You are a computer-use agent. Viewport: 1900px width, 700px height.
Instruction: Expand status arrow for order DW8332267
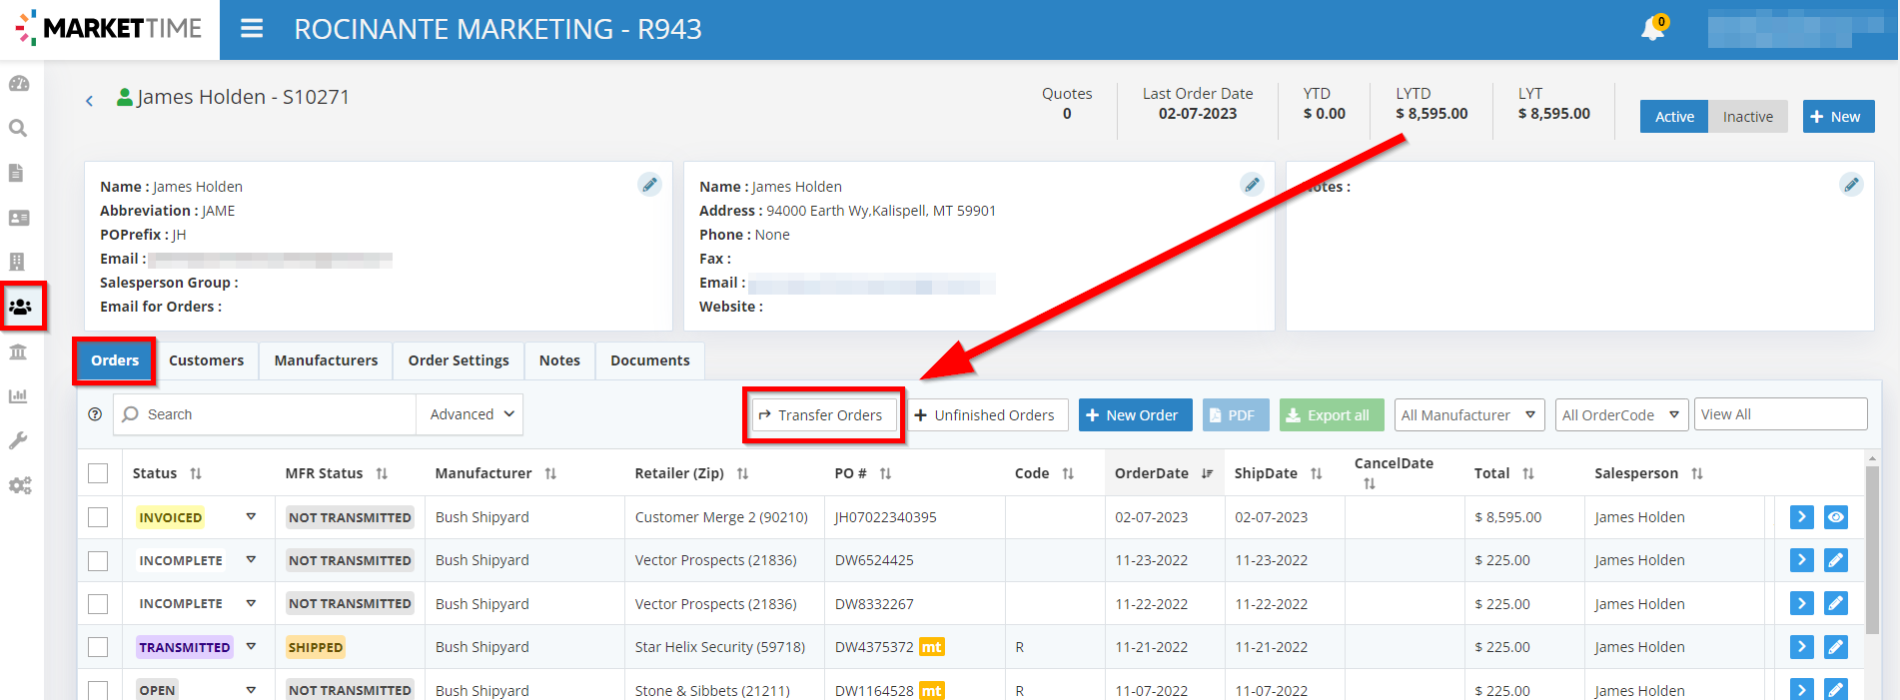click(251, 602)
